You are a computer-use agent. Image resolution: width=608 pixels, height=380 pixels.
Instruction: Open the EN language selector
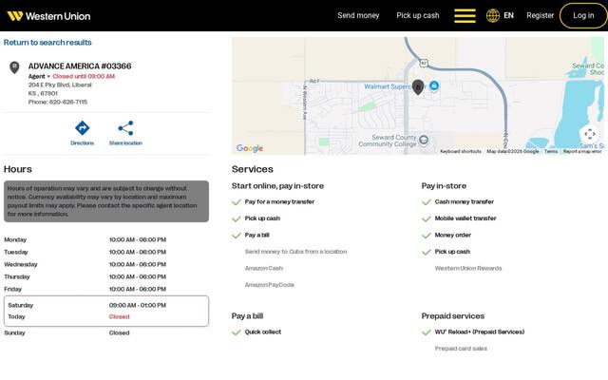[508, 15]
